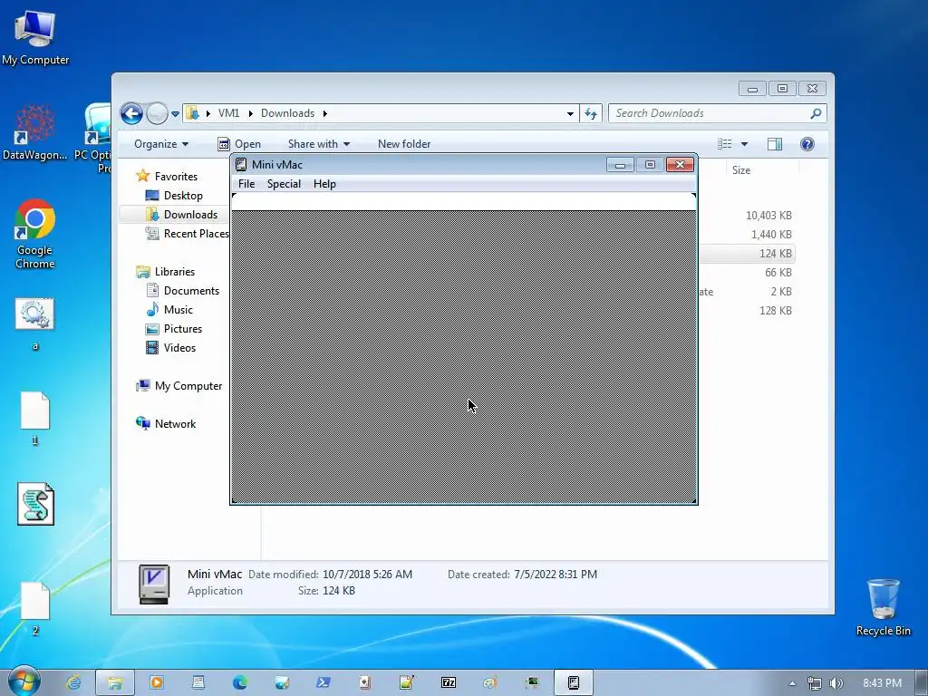The width and height of the screenshot is (928, 696).
Task: Select Recent Places in the navigation pane
Action: point(196,233)
